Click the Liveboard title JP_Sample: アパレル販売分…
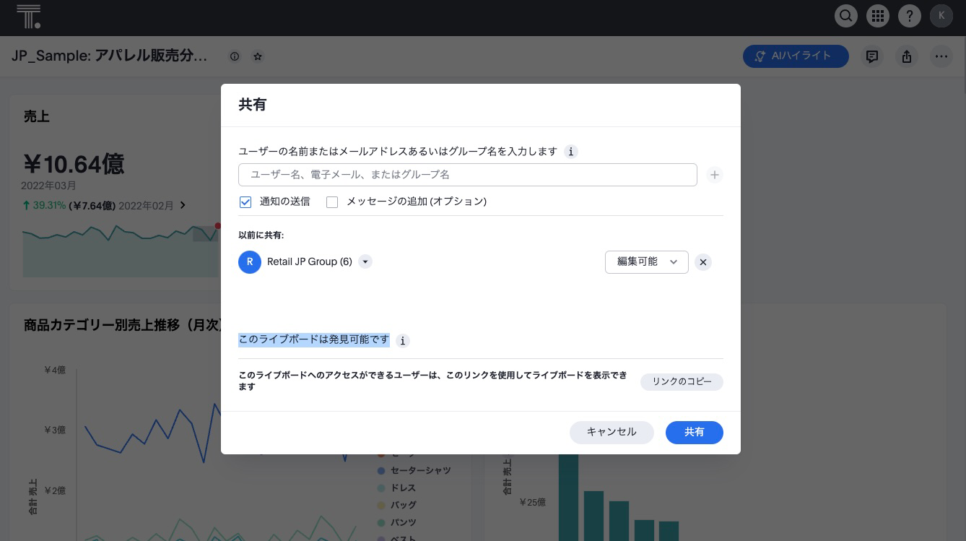The height and width of the screenshot is (541, 966). point(109,56)
